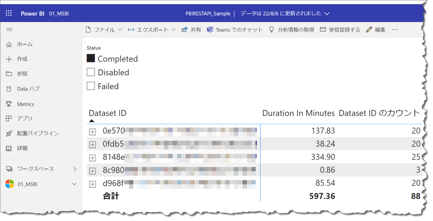The image size is (433, 221).
Task: Click the 01_MSBI colorful workspace icon
Action: [10, 184]
